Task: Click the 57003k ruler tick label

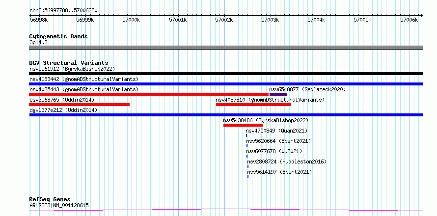Action: click(271, 20)
